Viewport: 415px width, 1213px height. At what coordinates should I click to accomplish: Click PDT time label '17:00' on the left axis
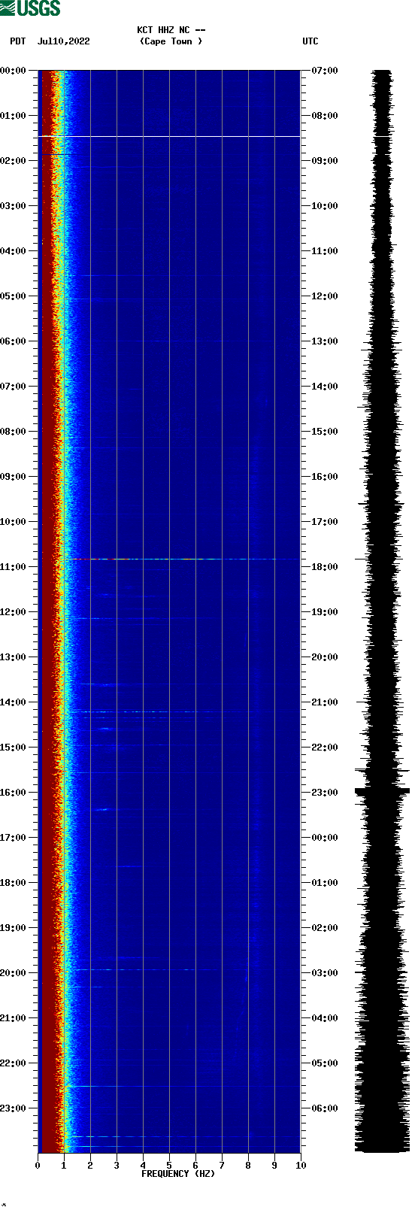click(x=14, y=838)
